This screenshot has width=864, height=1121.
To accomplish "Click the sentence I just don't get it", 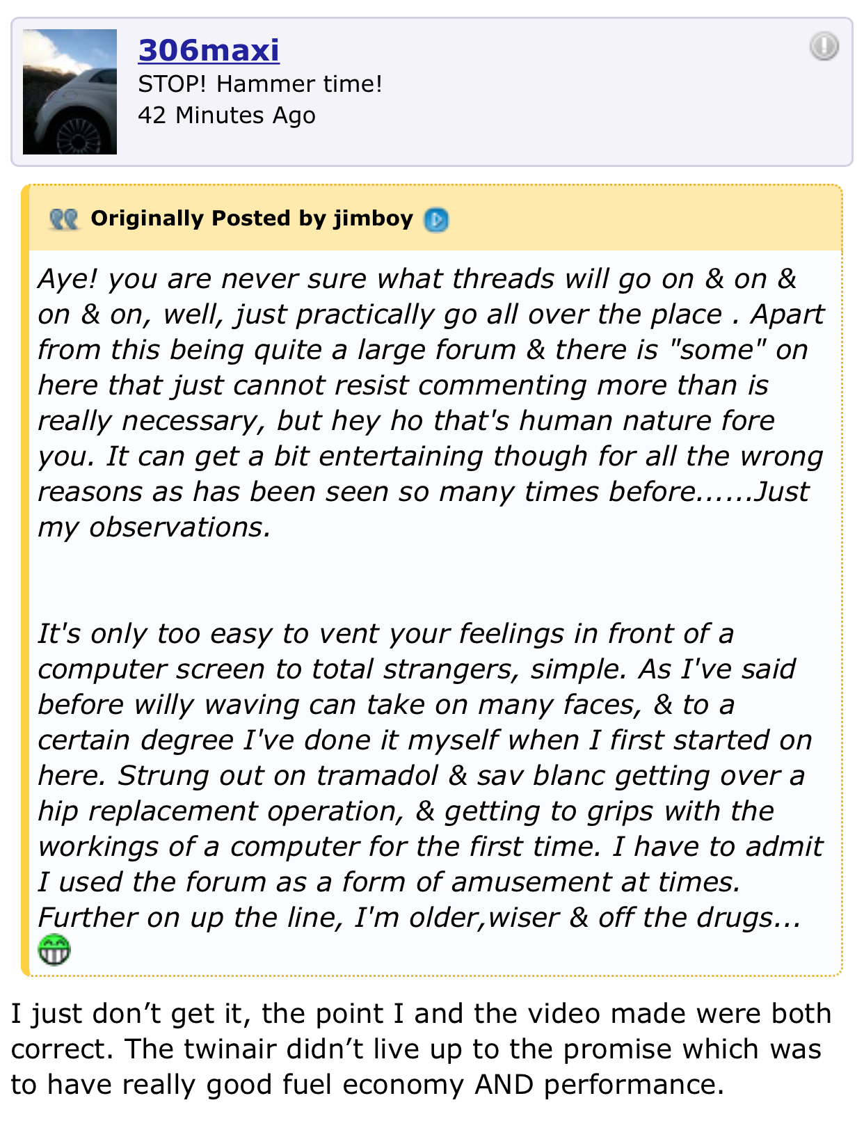I will 129,1014.
